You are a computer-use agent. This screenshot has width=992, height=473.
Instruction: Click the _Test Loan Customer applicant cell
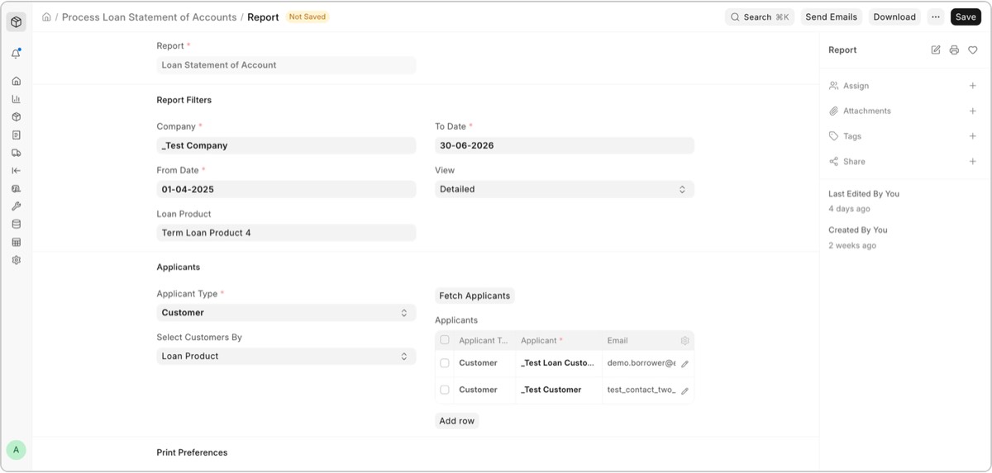click(559, 363)
